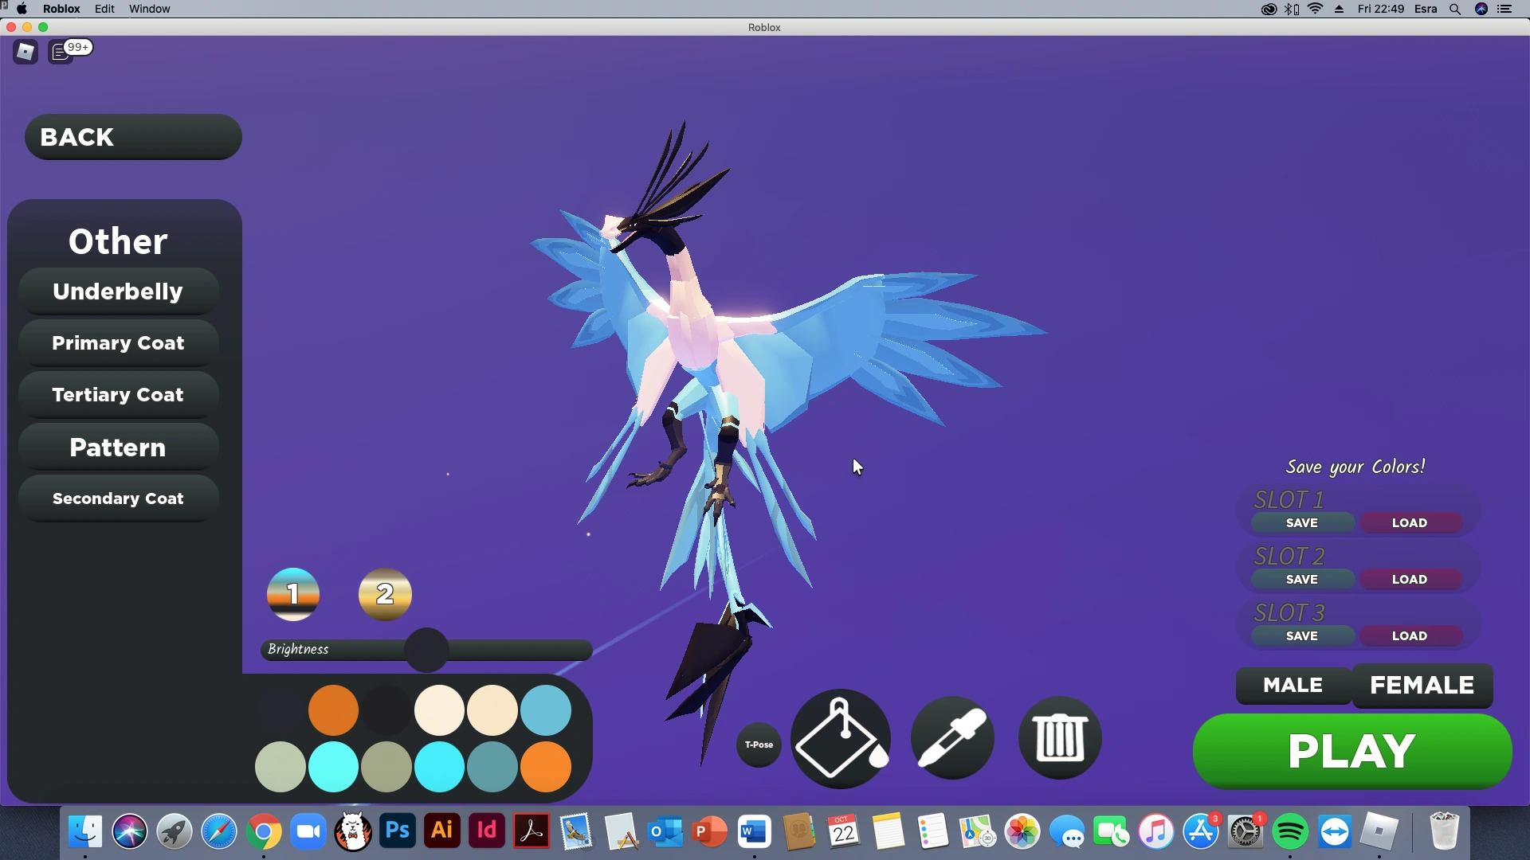Adjust the Brightness slider

pyautogui.click(x=426, y=650)
